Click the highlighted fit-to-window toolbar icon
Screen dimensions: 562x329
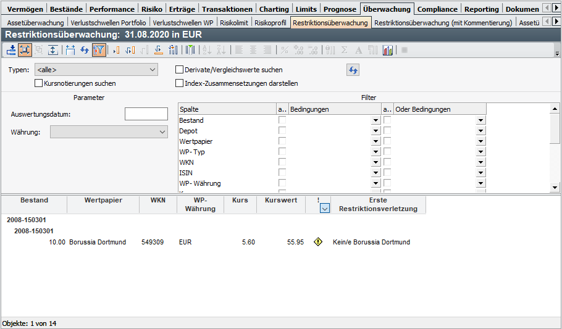(25, 51)
